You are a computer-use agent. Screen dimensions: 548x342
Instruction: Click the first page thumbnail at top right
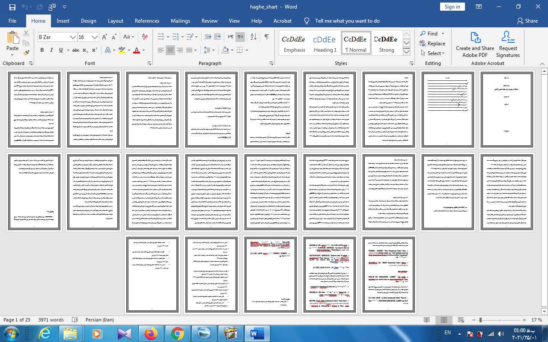[507, 110]
